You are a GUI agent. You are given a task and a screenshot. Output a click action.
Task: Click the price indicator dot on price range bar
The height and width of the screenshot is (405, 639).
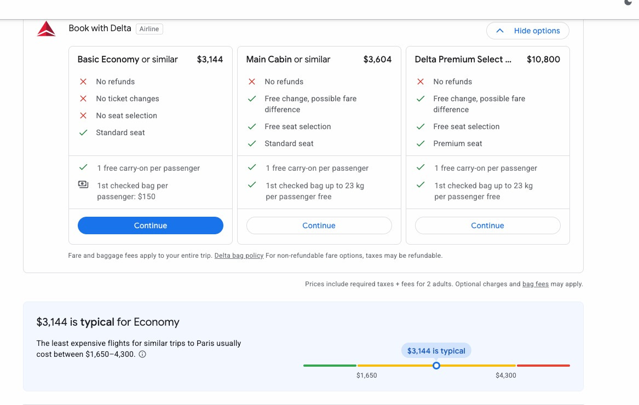[x=436, y=366]
